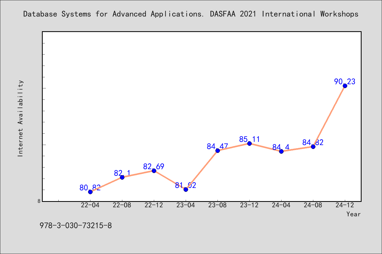Click the 23-12 x-axis tick label
Viewport: 382px width, 254px height.
[x=249, y=205]
